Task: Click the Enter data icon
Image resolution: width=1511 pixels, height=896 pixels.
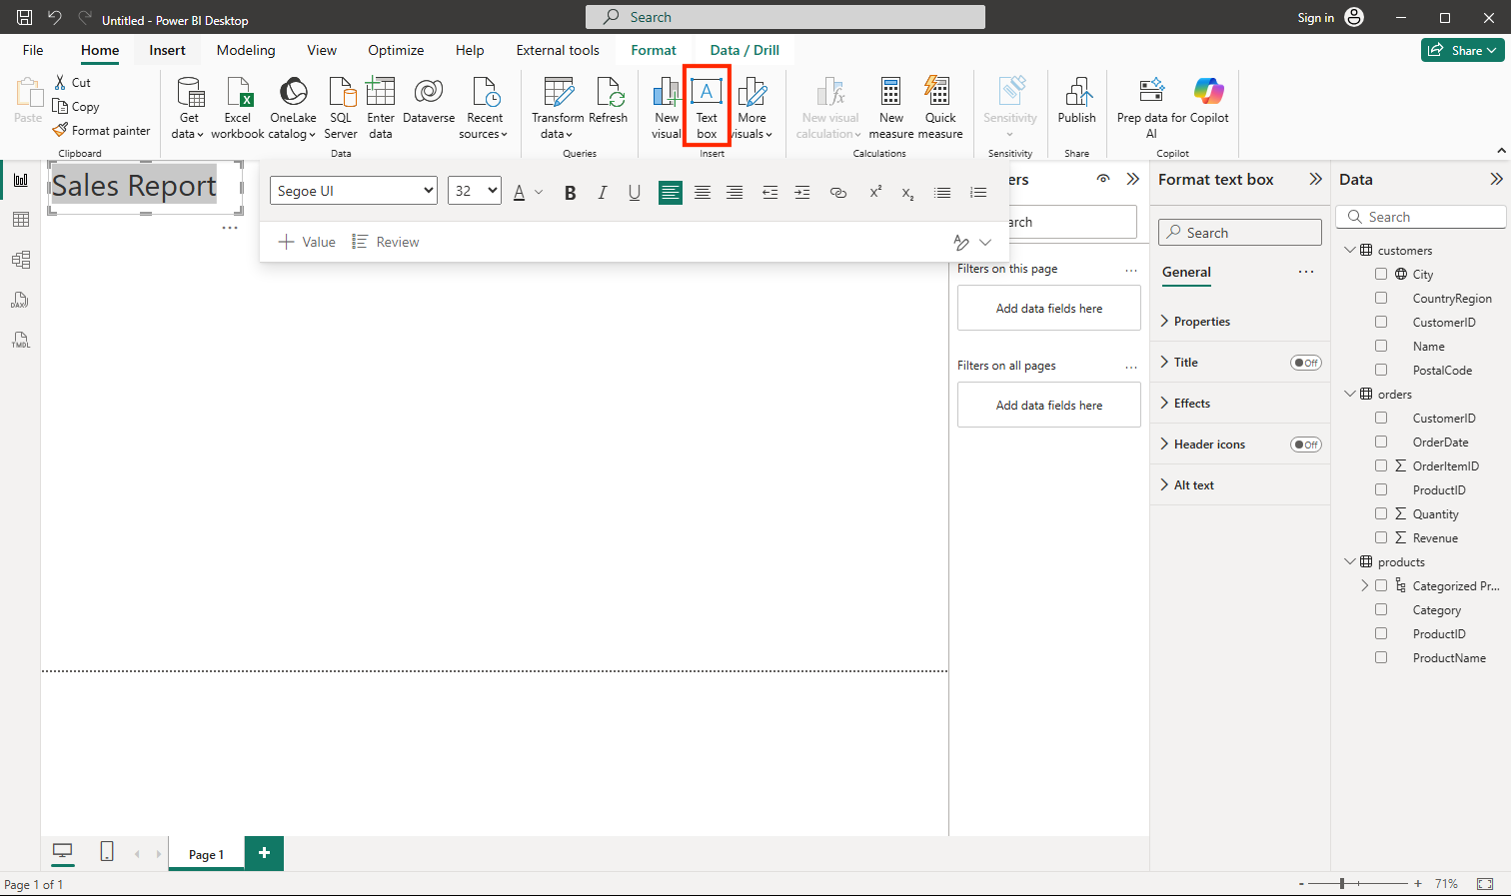Action: coord(381,92)
